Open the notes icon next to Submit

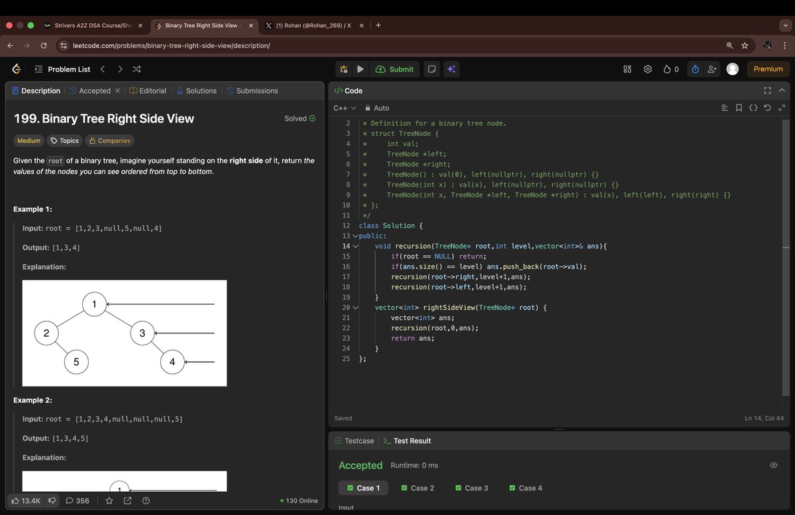click(x=432, y=69)
